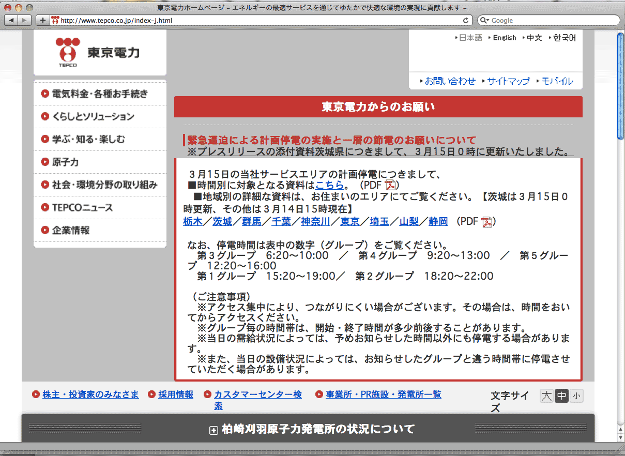Click red heading 緊急逼迫による計画停電の実施
This screenshot has height=456, width=625.
pyautogui.click(x=331, y=140)
